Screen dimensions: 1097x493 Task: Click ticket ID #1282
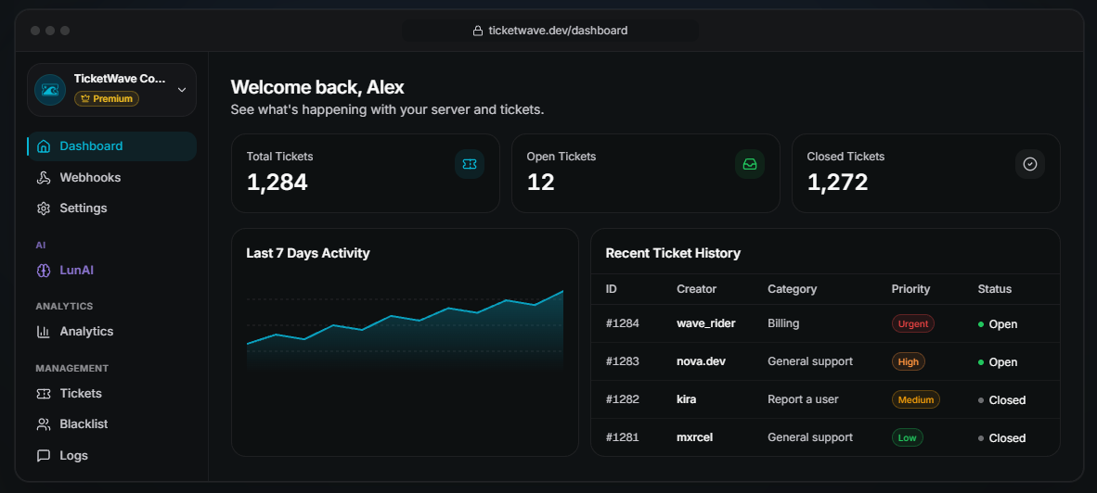tap(623, 400)
